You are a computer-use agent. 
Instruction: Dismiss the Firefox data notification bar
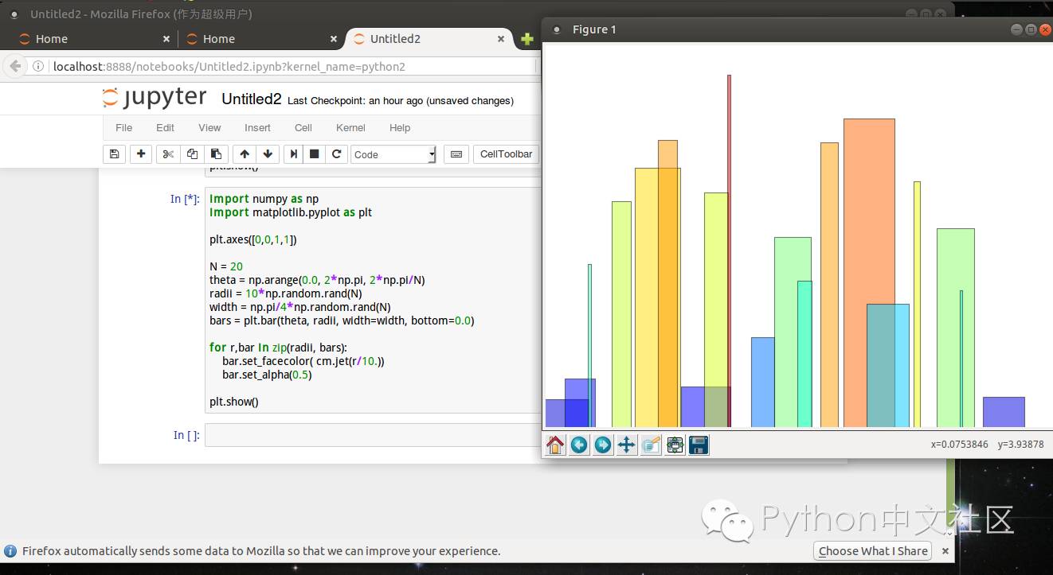point(945,551)
